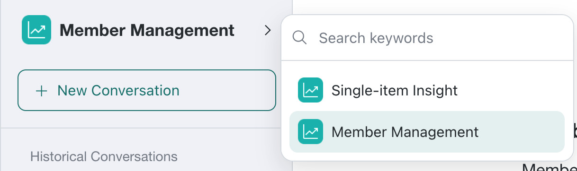The width and height of the screenshot is (577, 171).
Task: Choose Member Management in the popup list
Action: [x=427, y=132]
